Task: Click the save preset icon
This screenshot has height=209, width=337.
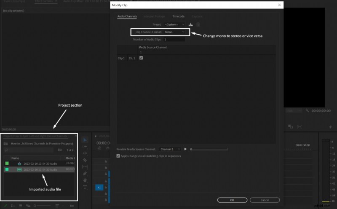Action: pyautogui.click(x=191, y=24)
